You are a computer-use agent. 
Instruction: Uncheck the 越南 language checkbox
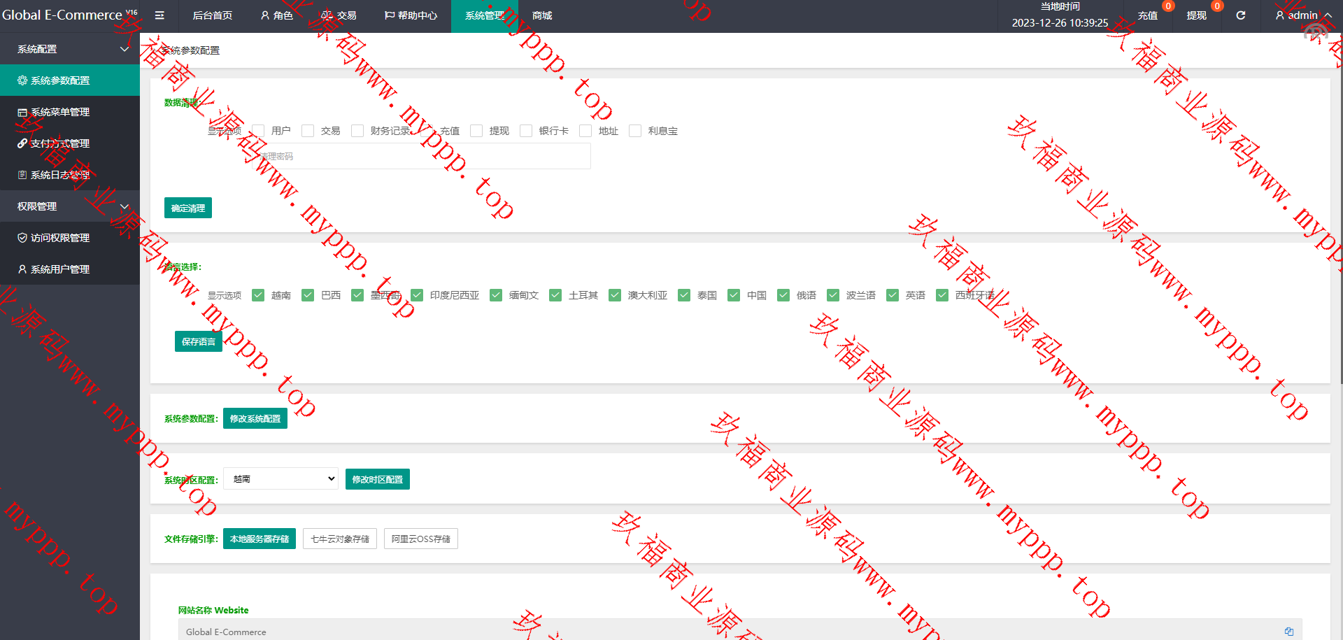258,295
